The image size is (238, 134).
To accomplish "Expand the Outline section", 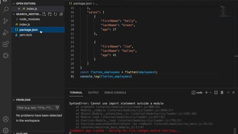I will click(14, 133).
